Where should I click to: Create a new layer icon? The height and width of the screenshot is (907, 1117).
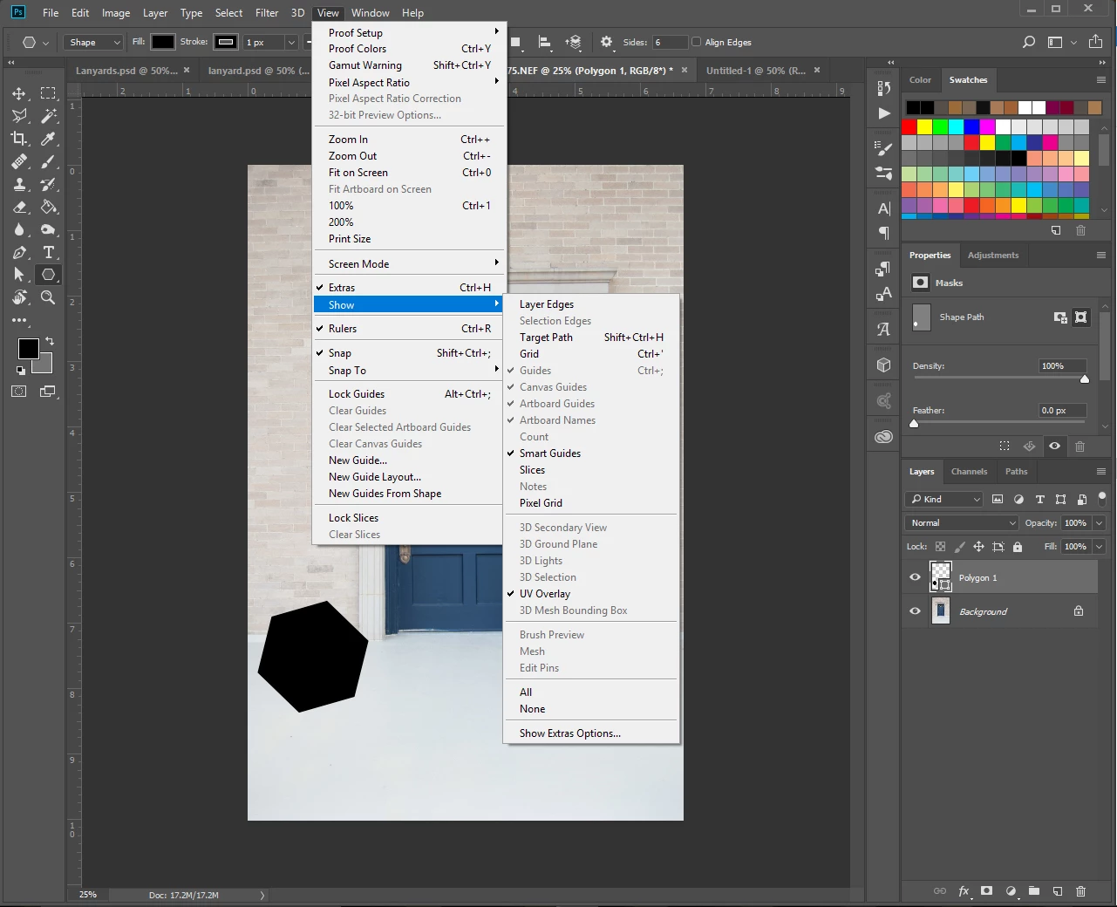[x=1057, y=891]
